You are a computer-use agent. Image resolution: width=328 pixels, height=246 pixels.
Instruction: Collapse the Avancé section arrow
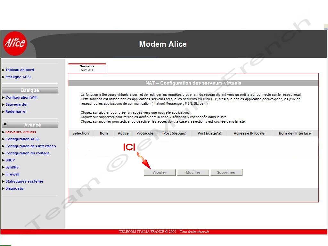pos(5,124)
